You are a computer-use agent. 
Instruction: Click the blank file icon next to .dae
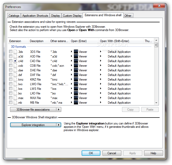point(15,70)
